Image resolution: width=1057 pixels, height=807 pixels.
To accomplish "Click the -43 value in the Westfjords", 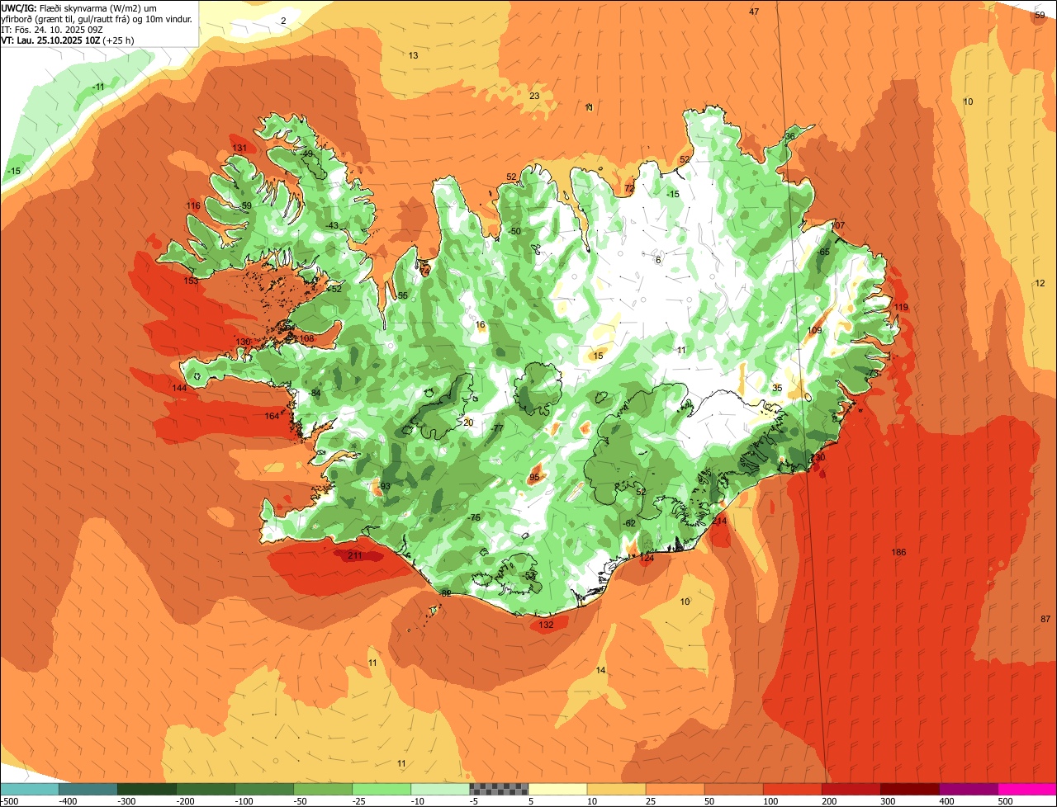I will 331,225.
